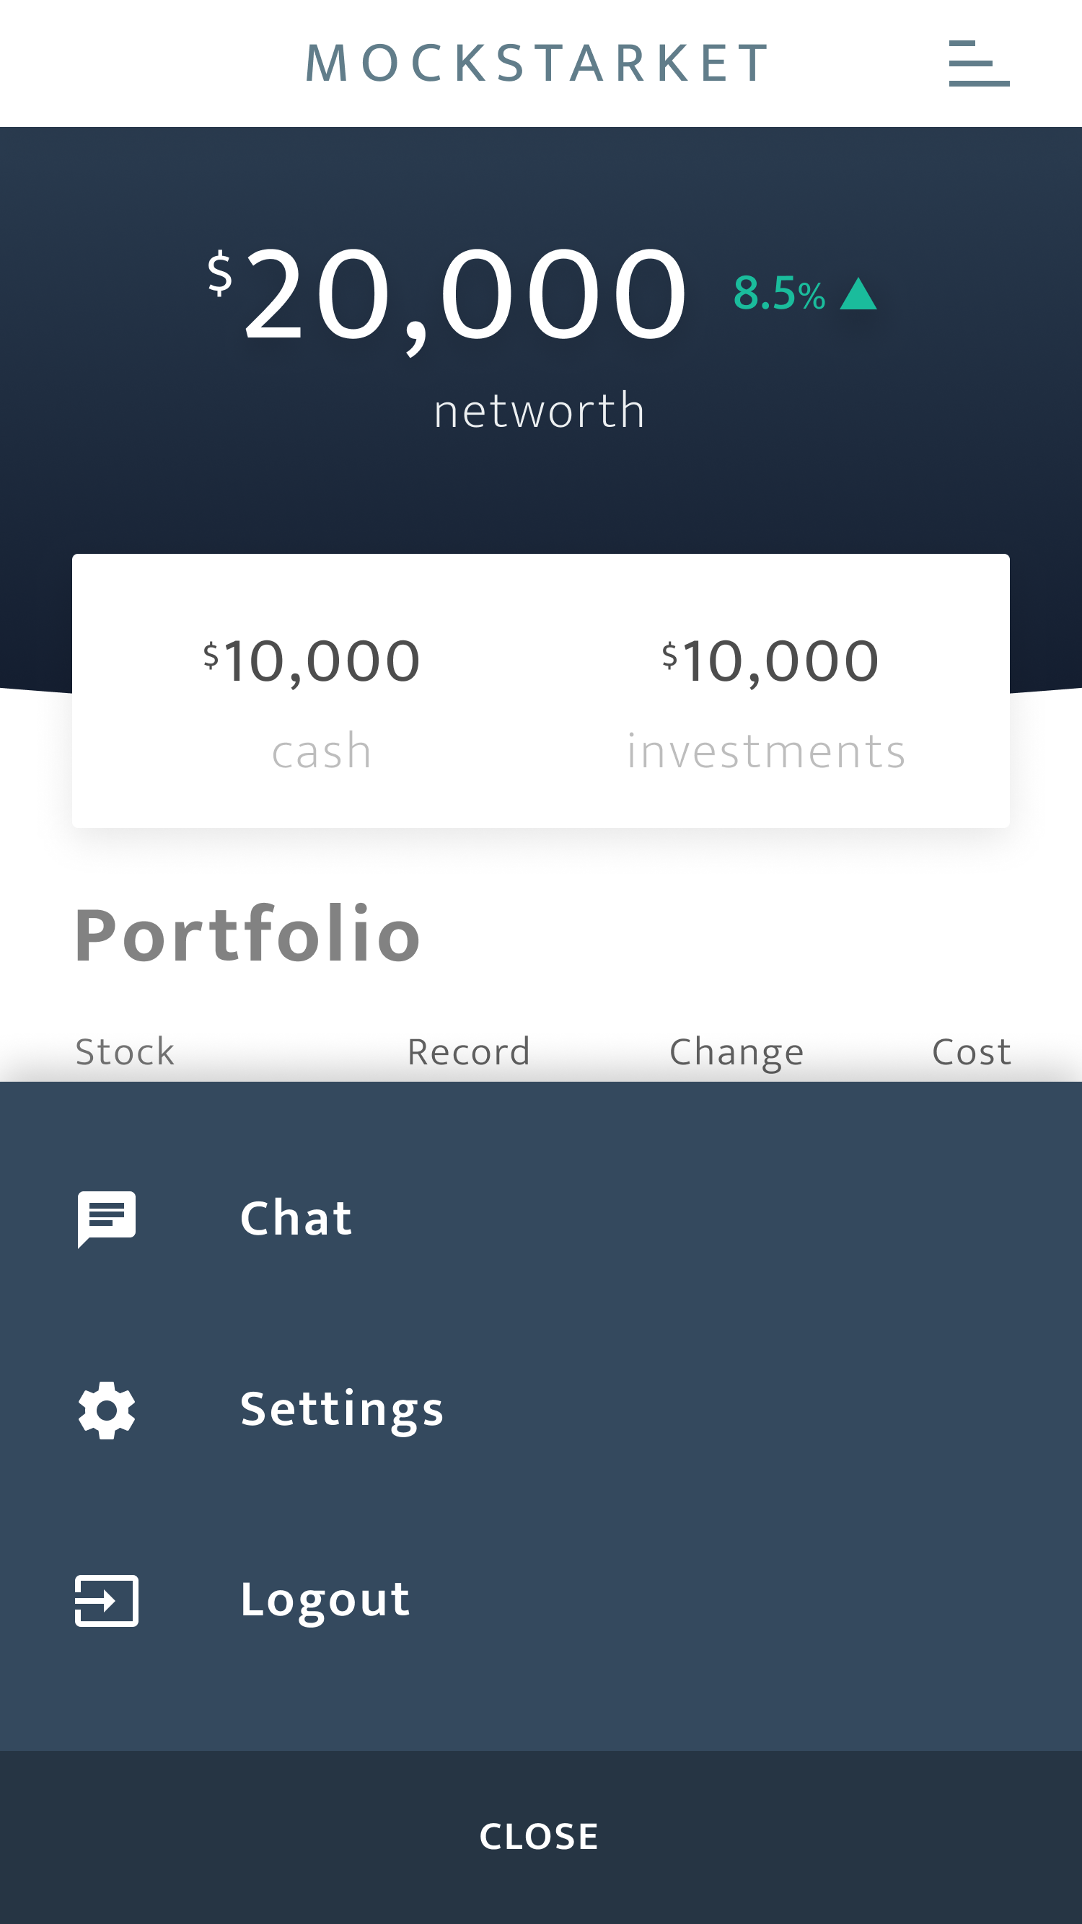Click the $10,000 investments amount
Image resolution: width=1082 pixels, height=1924 pixels.
(770, 662)
